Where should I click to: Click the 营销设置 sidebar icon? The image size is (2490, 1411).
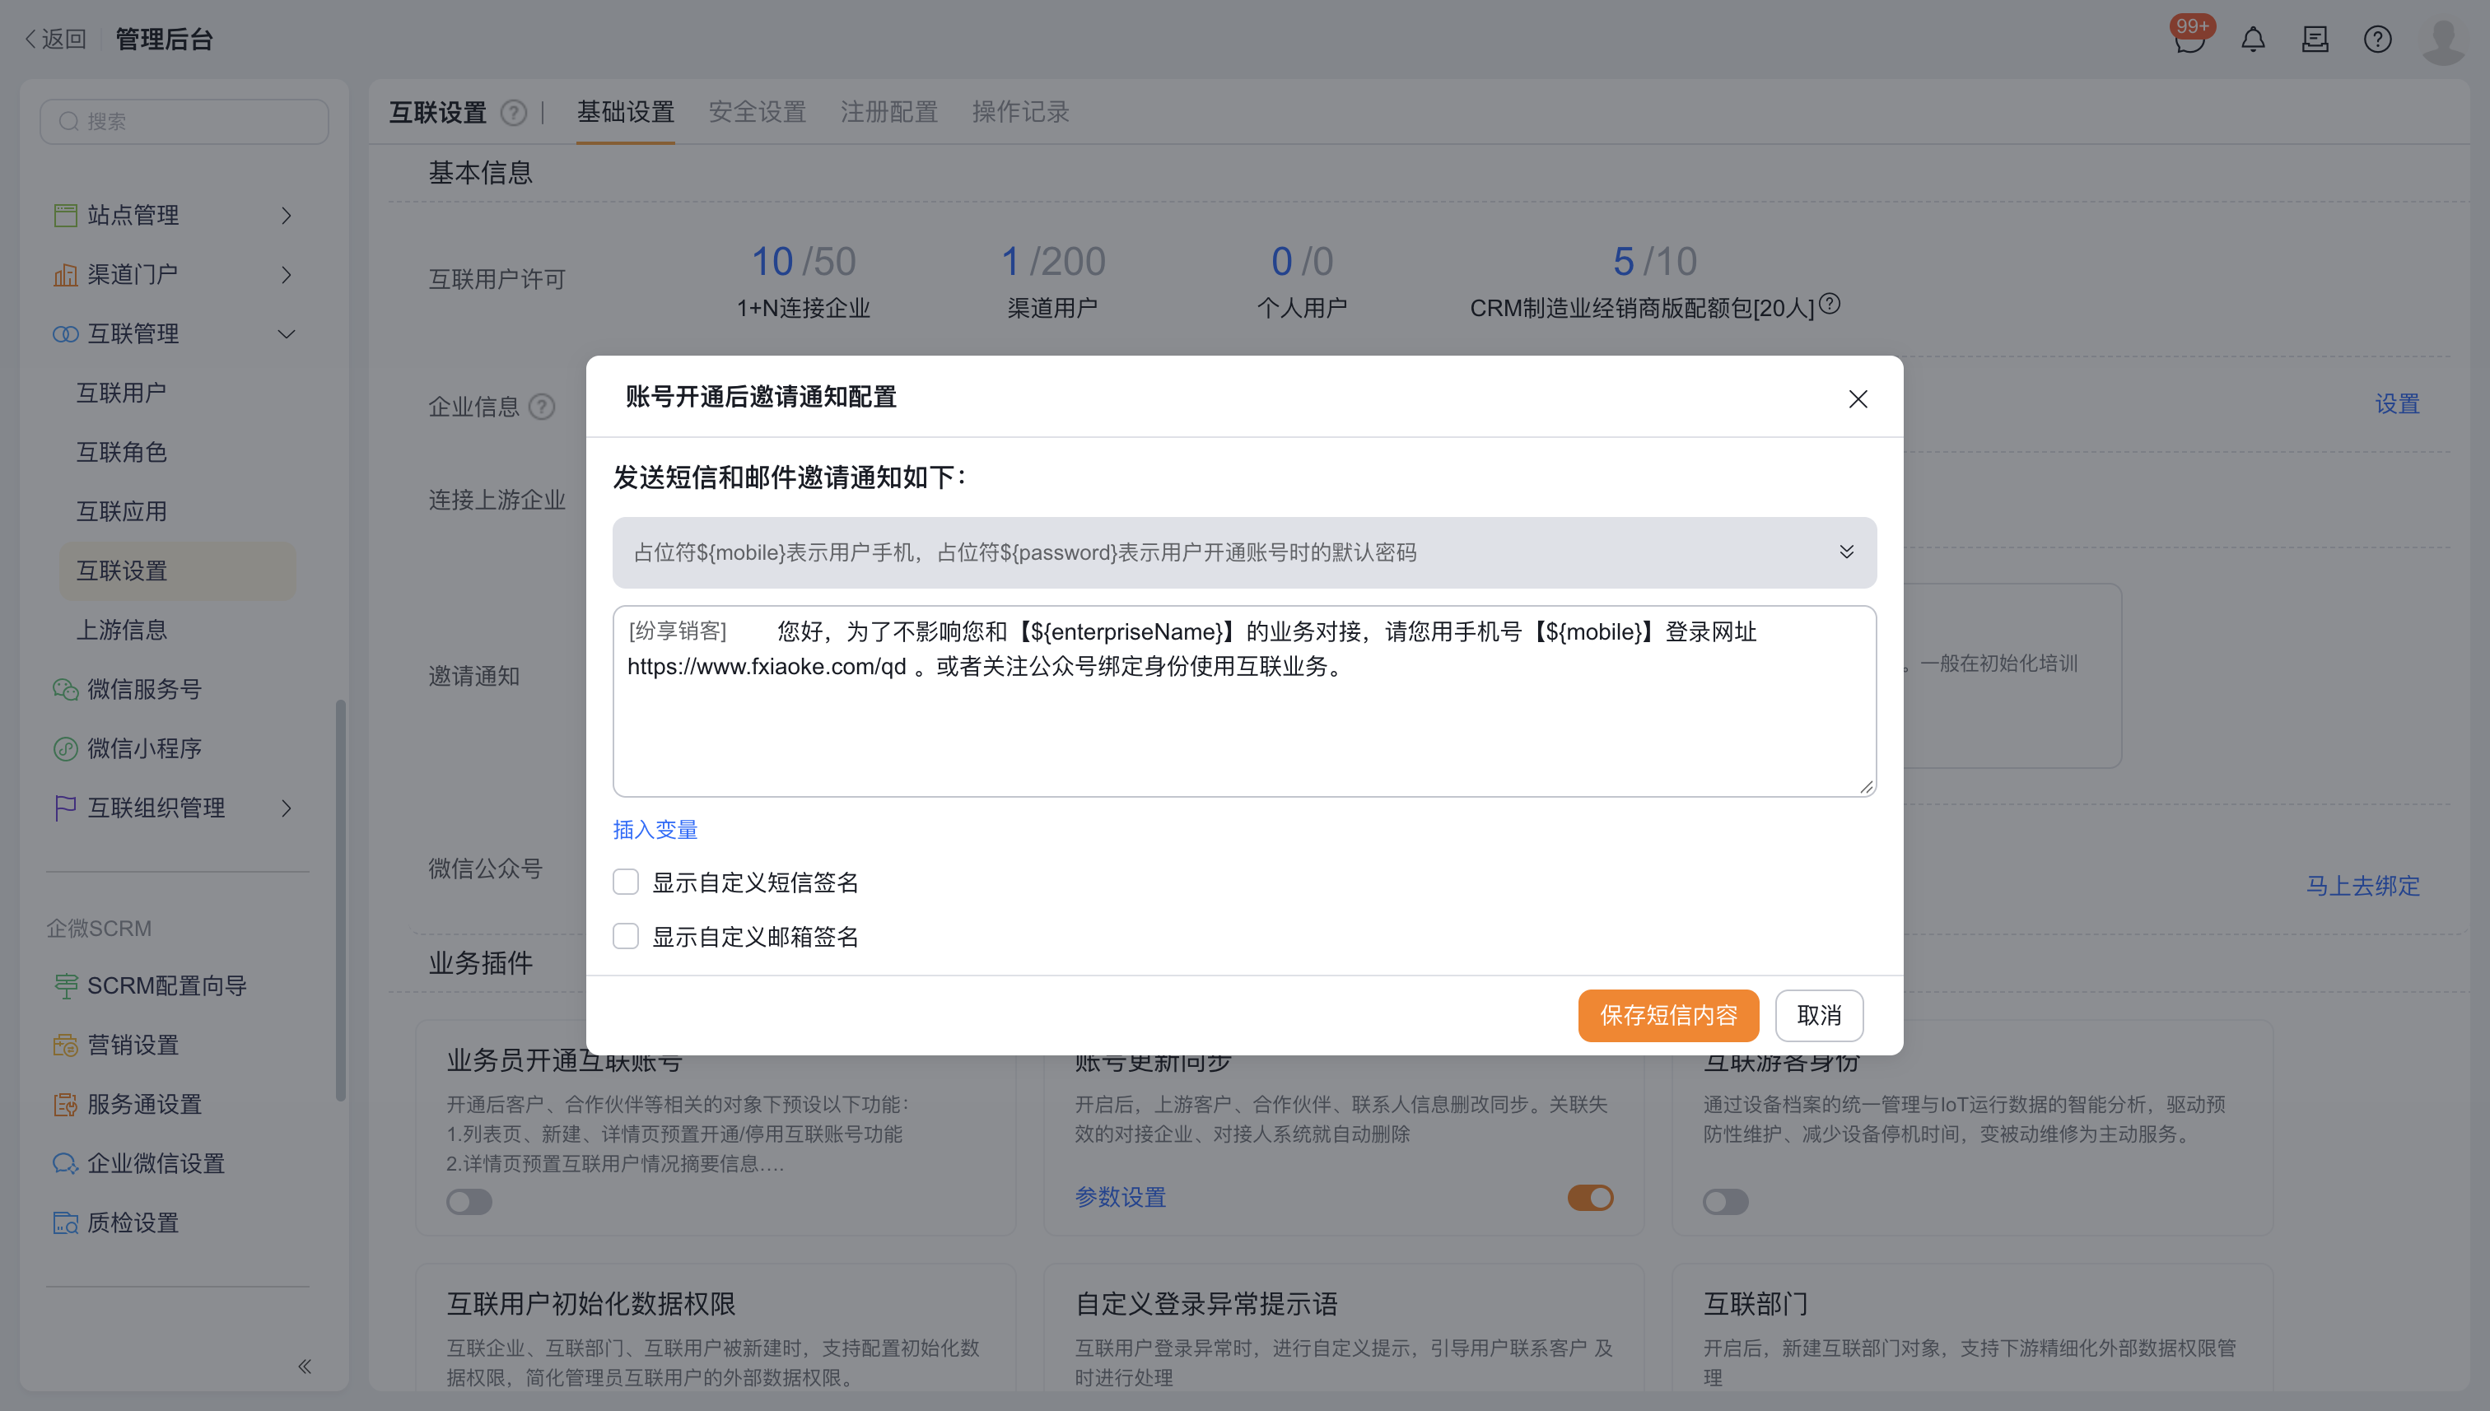65,1045
